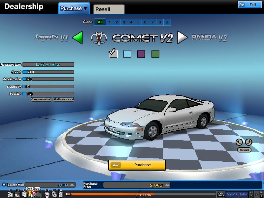Click the Audio Channel button
This screenshot has width=264, height=198.
tap(220, 194)
